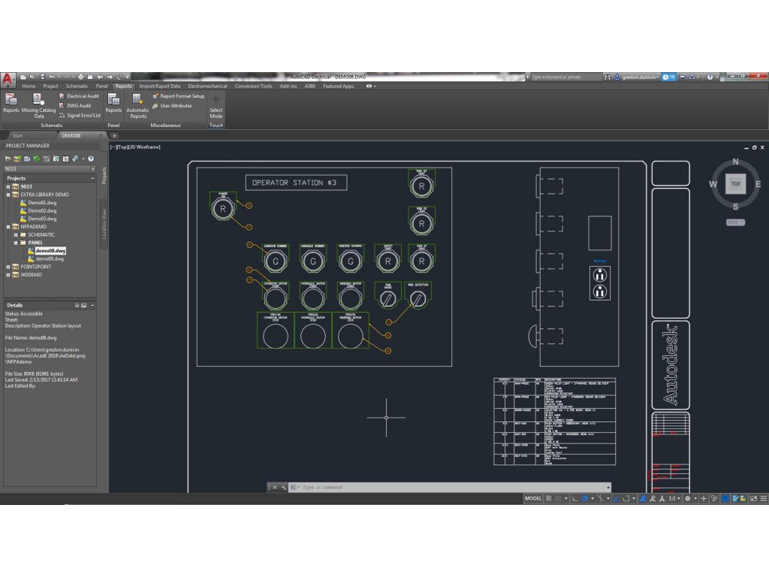Click the keyword search field in title bar
This screenshot has width=769, height=577.
tap(566, 77)
